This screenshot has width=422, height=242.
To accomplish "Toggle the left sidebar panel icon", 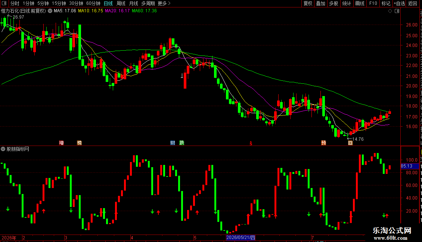I will coord(4,3).
